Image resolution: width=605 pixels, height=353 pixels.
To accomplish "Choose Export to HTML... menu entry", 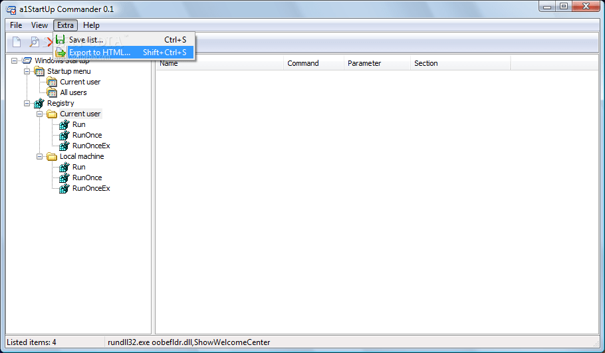I will tap(124, 53).
